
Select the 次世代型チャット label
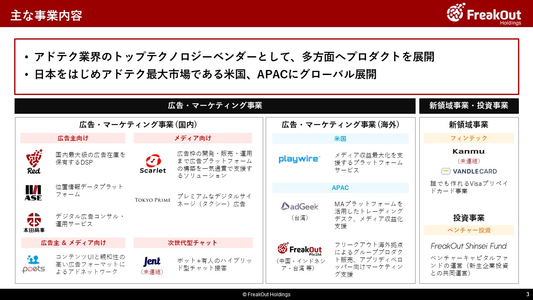193,242
